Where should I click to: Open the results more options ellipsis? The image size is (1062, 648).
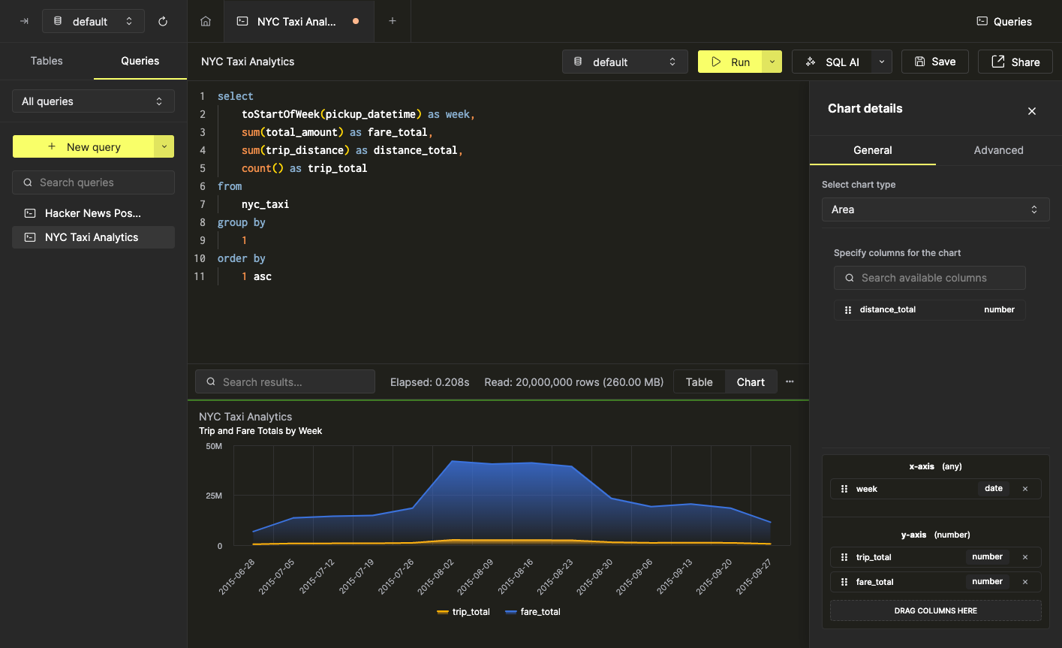click(x=790, y=382)
